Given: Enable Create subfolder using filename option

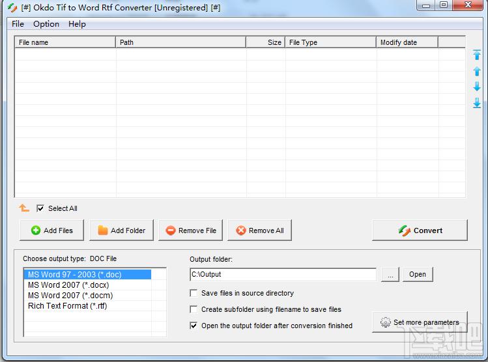Looking at the screenshot, I should [x=194, y=309].
